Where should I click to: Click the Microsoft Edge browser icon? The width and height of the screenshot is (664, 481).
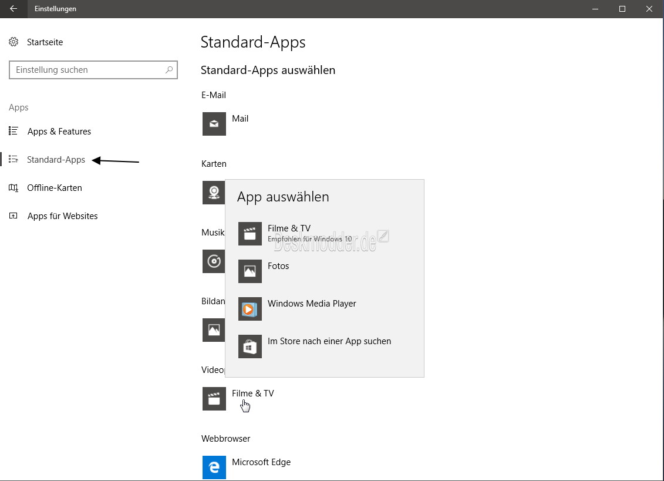pyautogui.click(x=214, y=467)
